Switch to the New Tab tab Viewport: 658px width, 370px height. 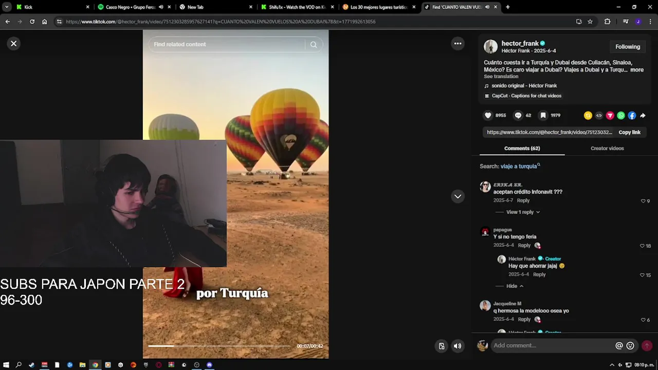(x=215, y=7)
